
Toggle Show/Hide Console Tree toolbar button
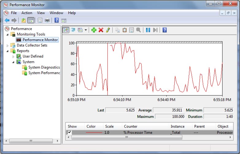click(31, 21)
